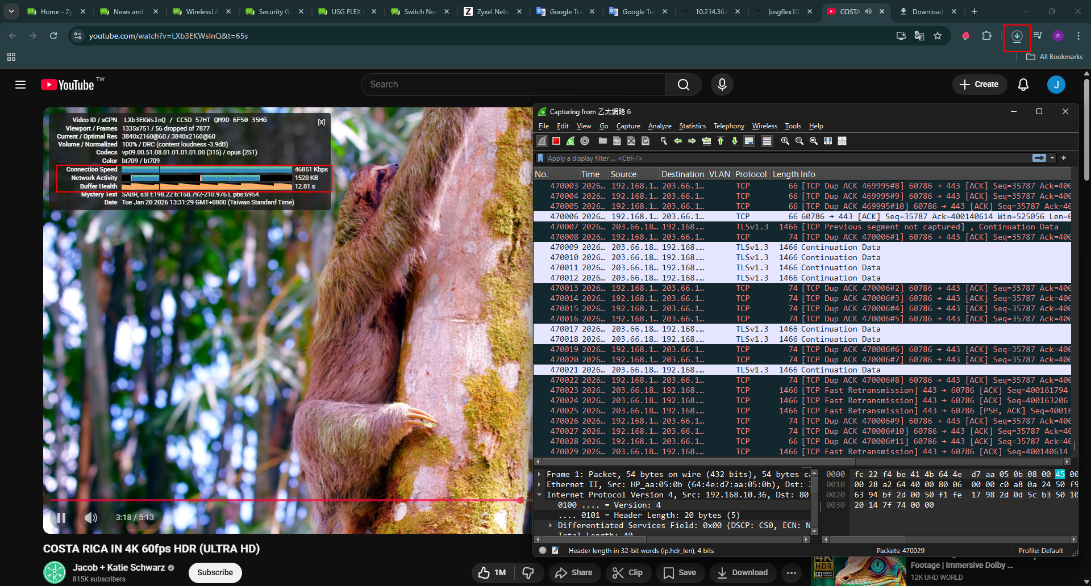Screen dimensions: 1091x586
Task: Open Wireshark capture options gear
Action: pyautogui.click(x=585, y=141)
